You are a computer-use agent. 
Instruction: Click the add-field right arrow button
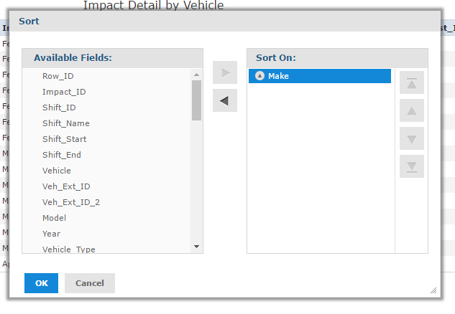click(224, 72)
